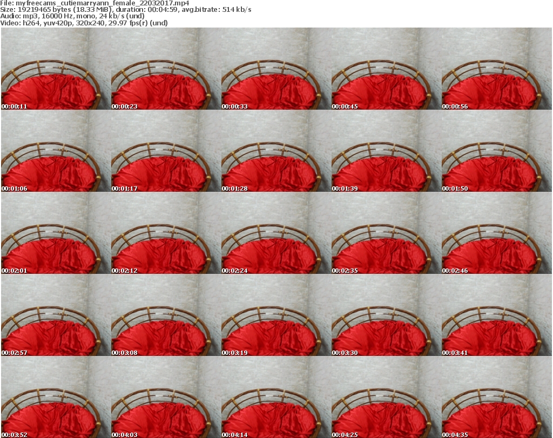Click the Size and duration info line
553x438 pixels.
click(x=125, y=10)
